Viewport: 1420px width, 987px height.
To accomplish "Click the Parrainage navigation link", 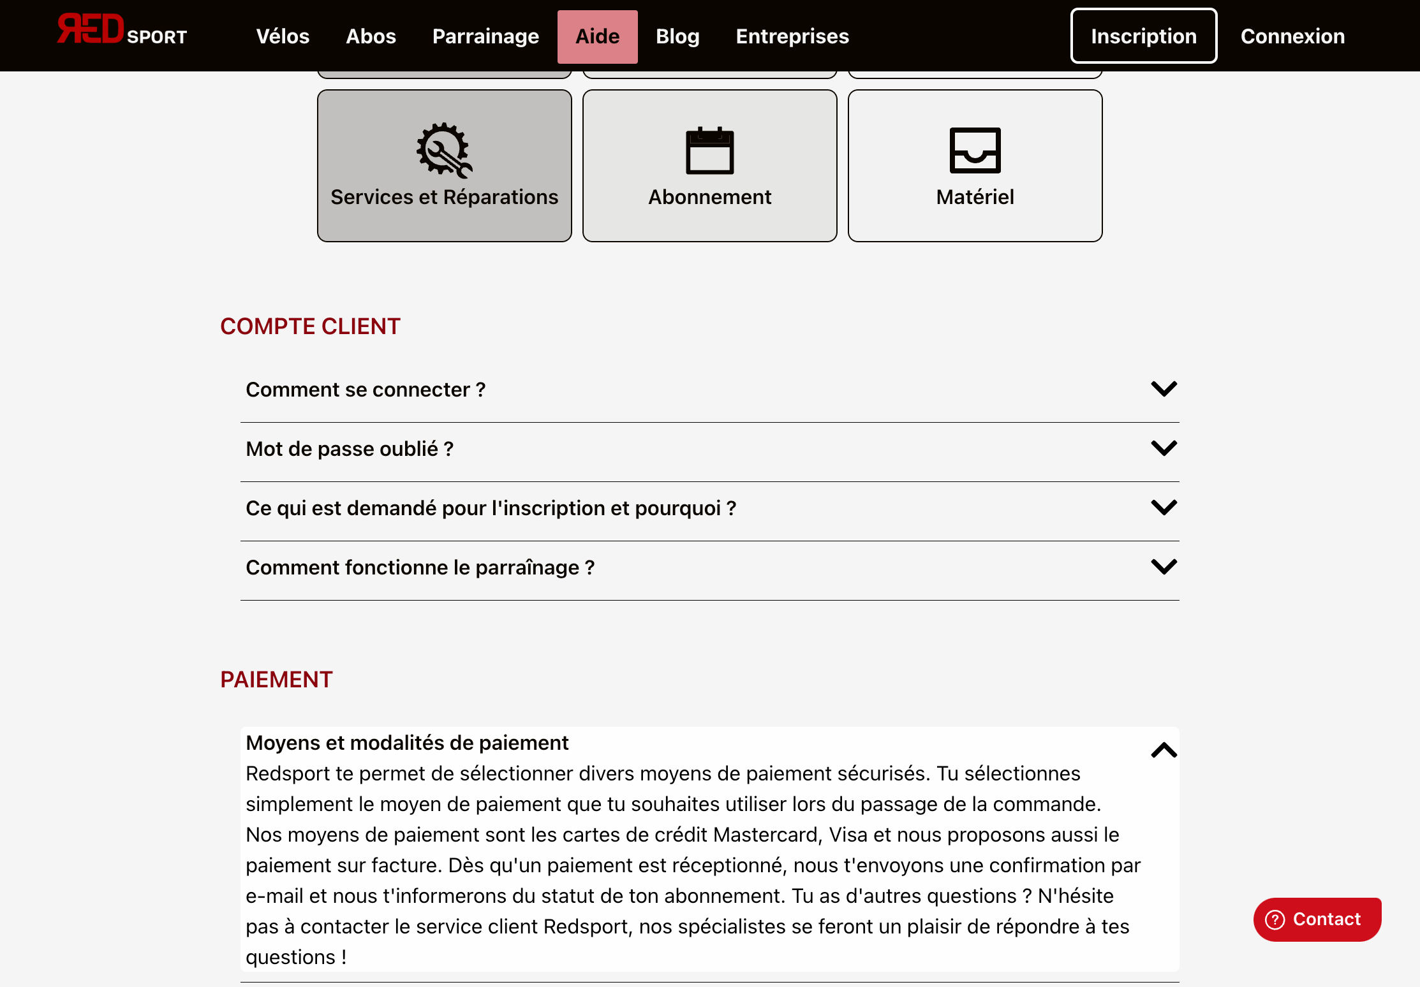I will point(485,36).
